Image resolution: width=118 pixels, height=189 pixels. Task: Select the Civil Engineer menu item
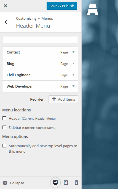40,75
